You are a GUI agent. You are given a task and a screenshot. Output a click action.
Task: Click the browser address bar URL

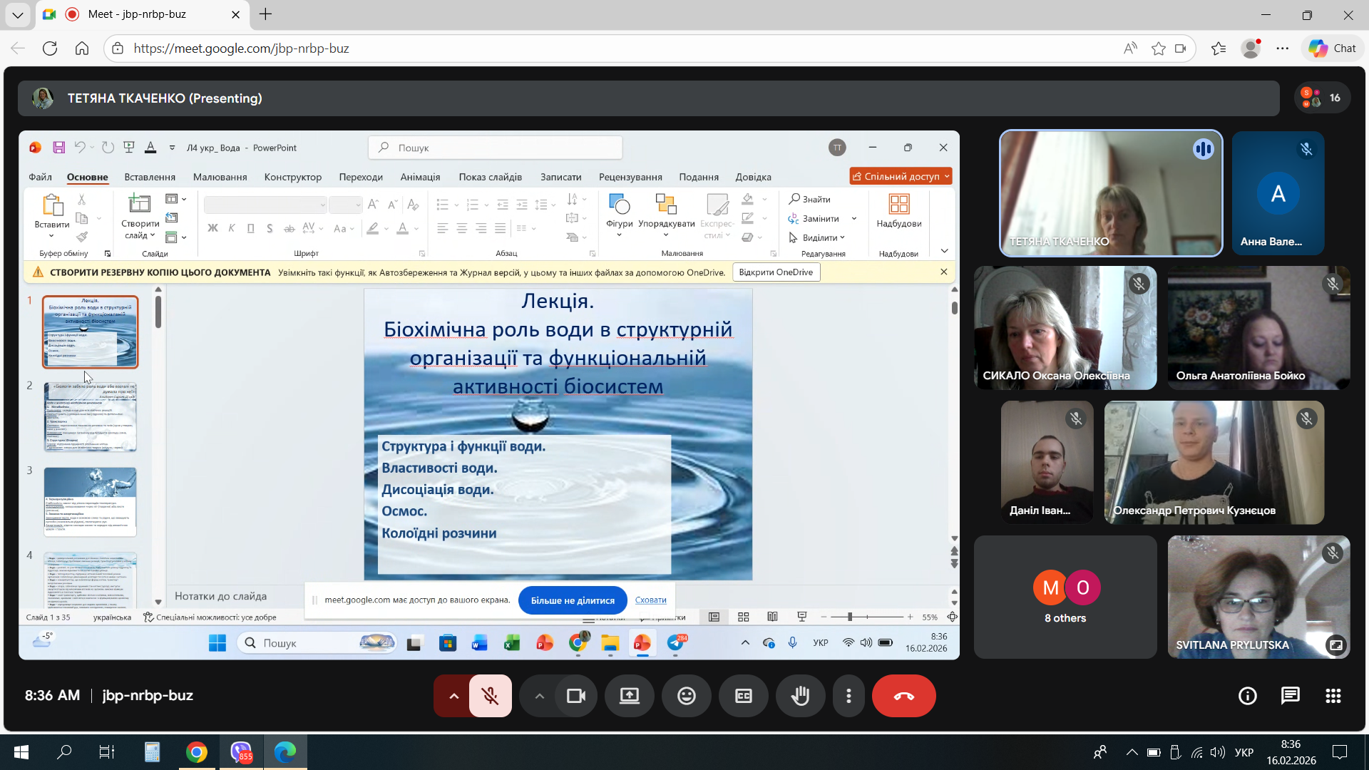241,48
